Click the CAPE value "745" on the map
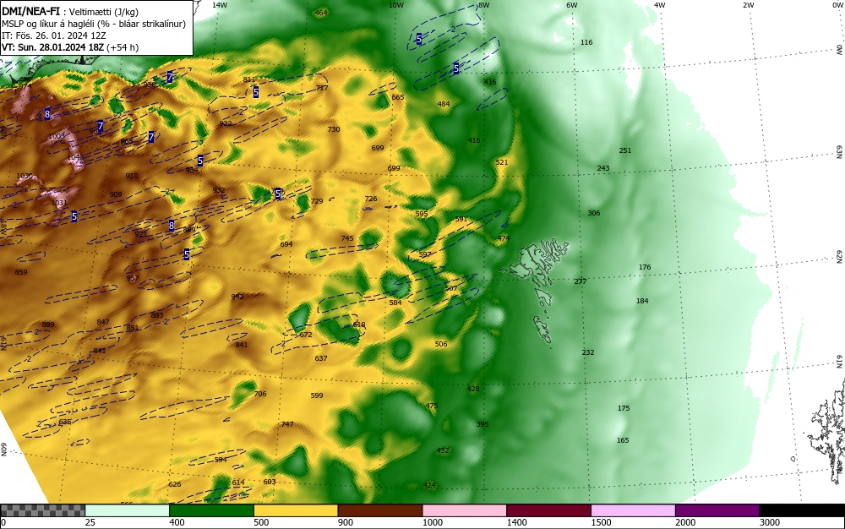This screenshot has width=845, height=529. click(347, 238)
